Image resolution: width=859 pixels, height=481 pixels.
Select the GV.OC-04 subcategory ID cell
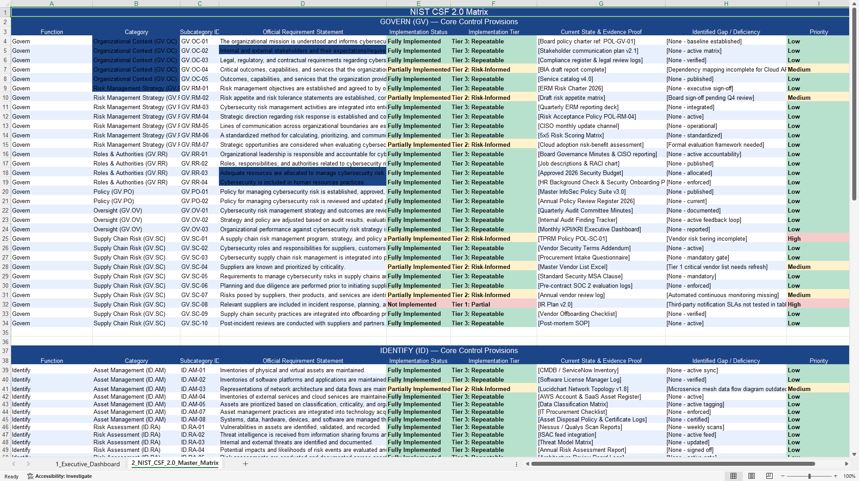(200, 70)
